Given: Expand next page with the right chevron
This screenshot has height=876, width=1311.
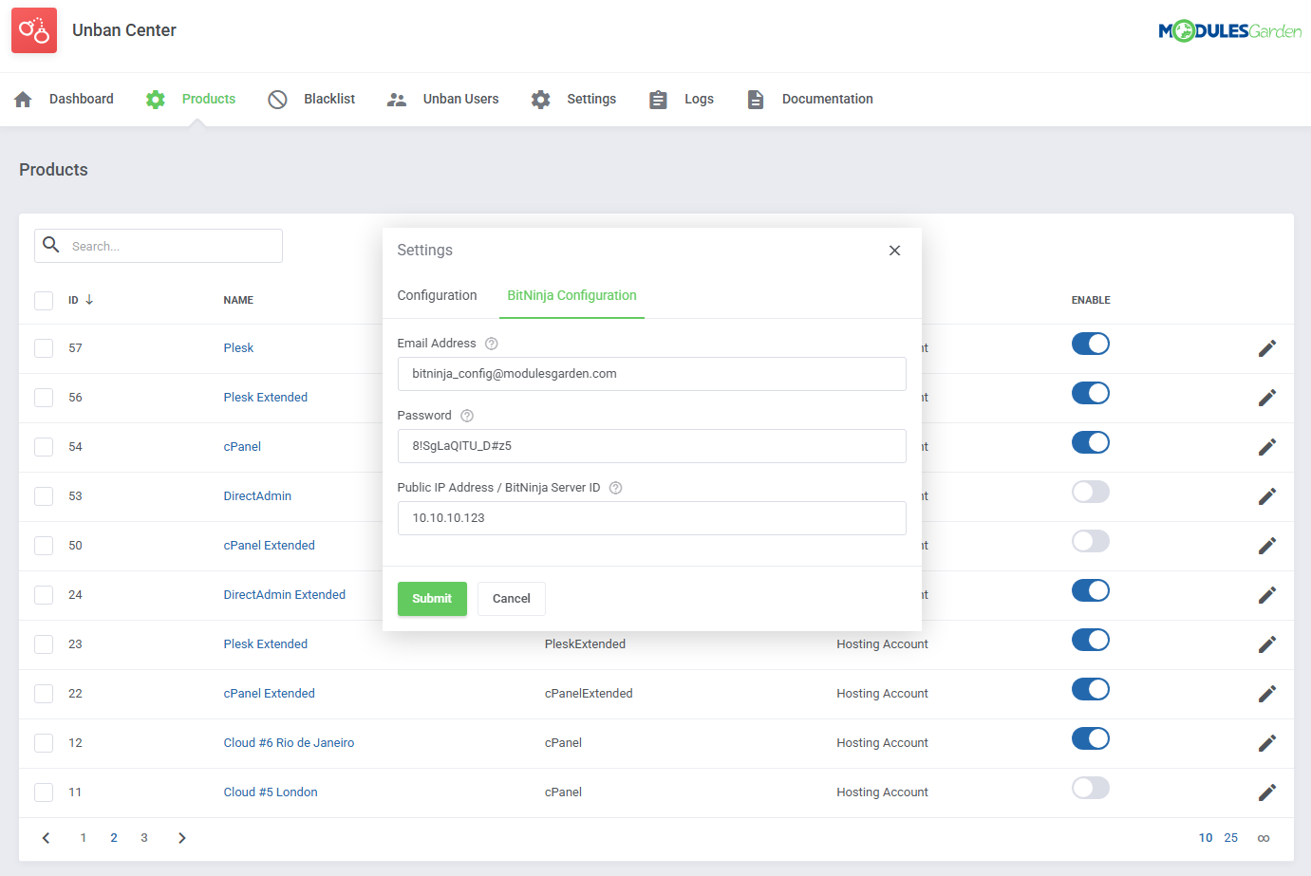Looking at the screenshot, I should [181, 837].
